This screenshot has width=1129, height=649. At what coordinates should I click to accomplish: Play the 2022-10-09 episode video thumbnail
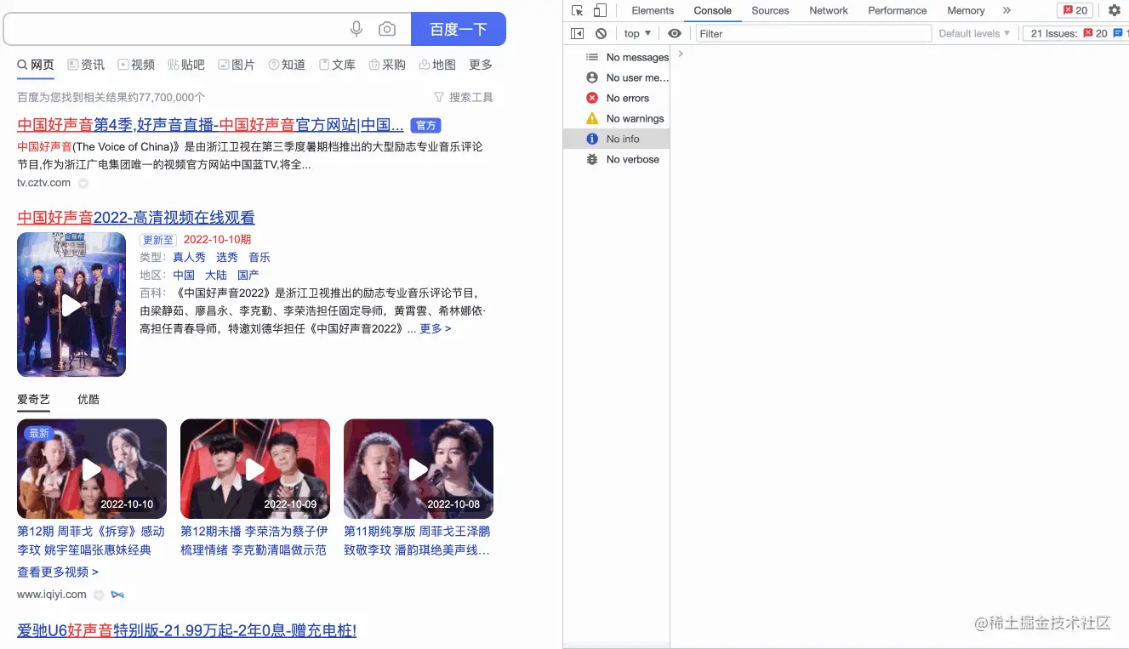click(255, 469)
